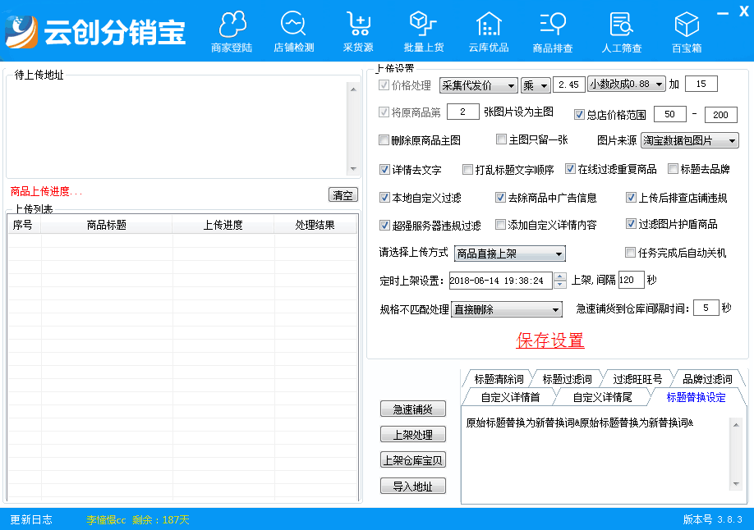Minimize the application window

pyautogui.click(x=723, y=13)
